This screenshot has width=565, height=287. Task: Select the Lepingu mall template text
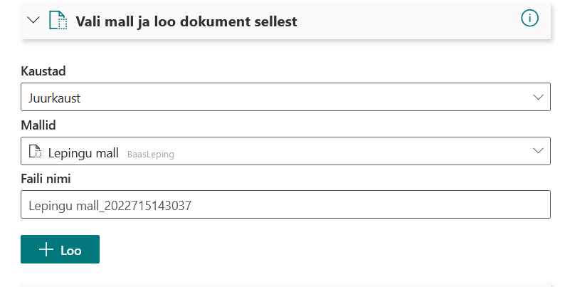coord(84,152)
